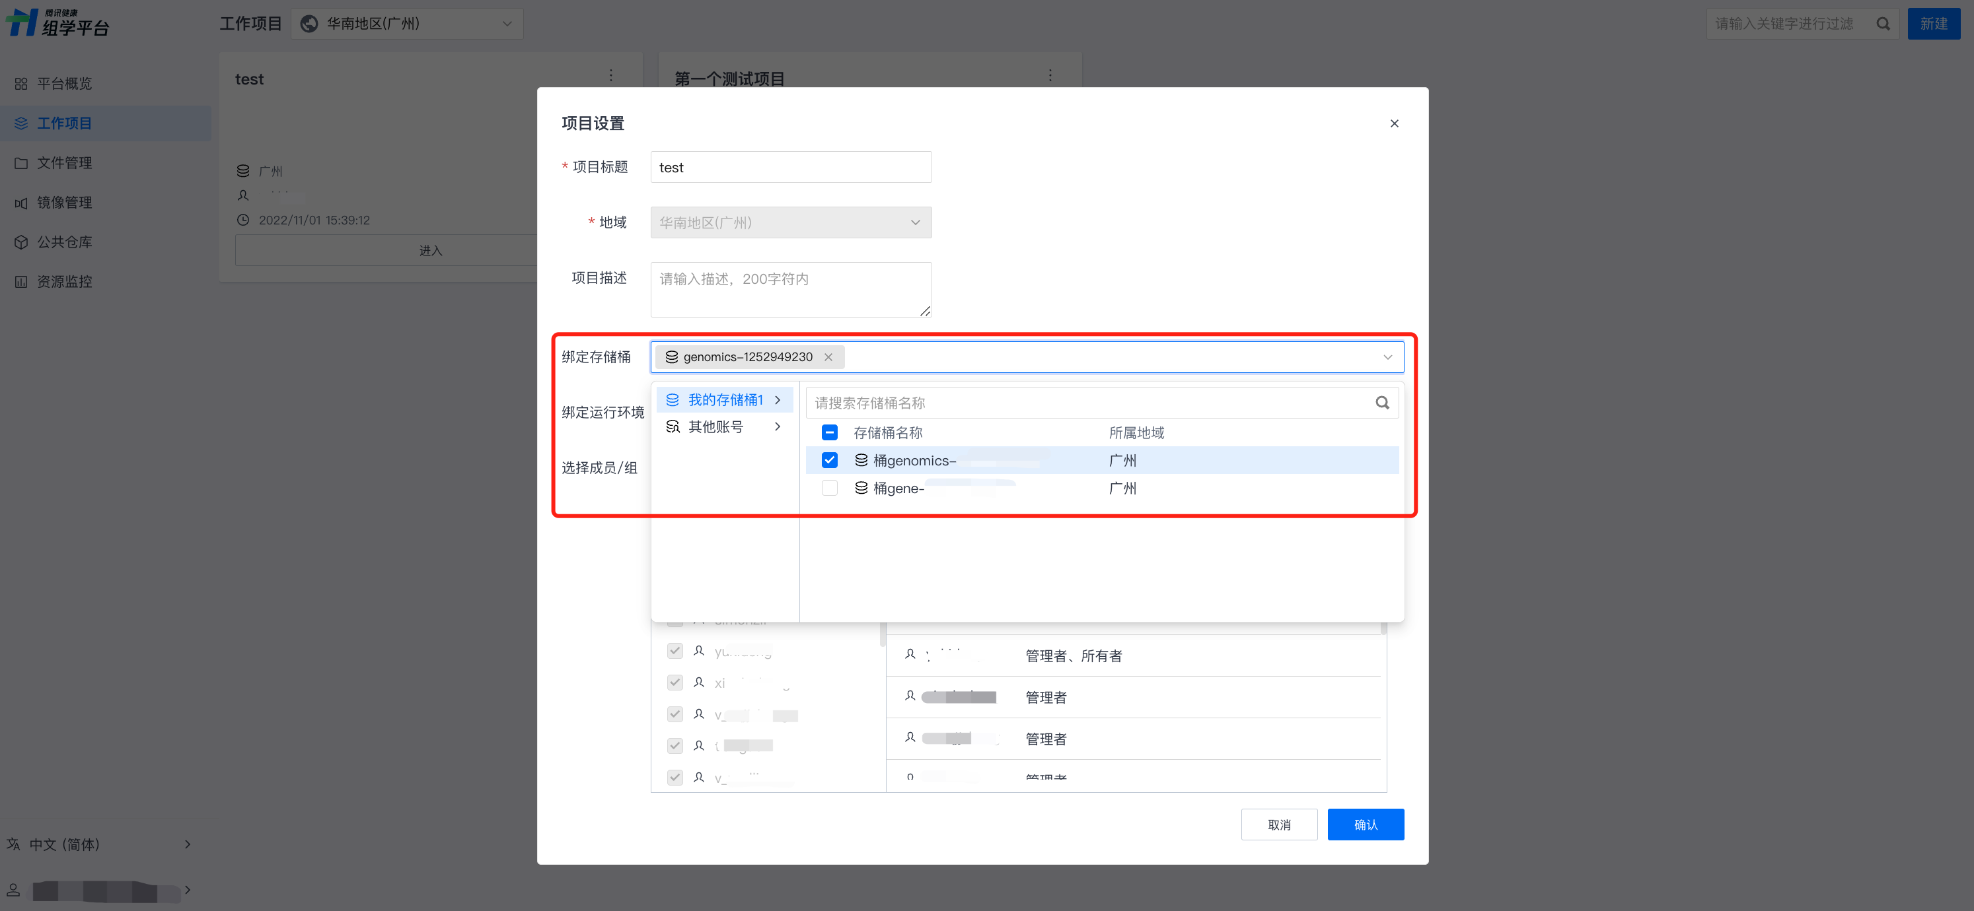The height and width of the screenshot is (911, 1974).
Task: Click the 资源监控 sidebar icon
Action: tap(20, 282)
